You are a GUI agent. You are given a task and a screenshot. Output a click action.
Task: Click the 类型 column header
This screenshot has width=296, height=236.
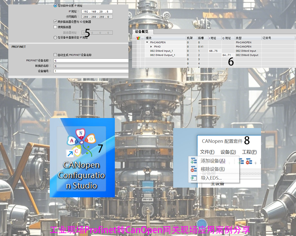[x=248, y=38]
